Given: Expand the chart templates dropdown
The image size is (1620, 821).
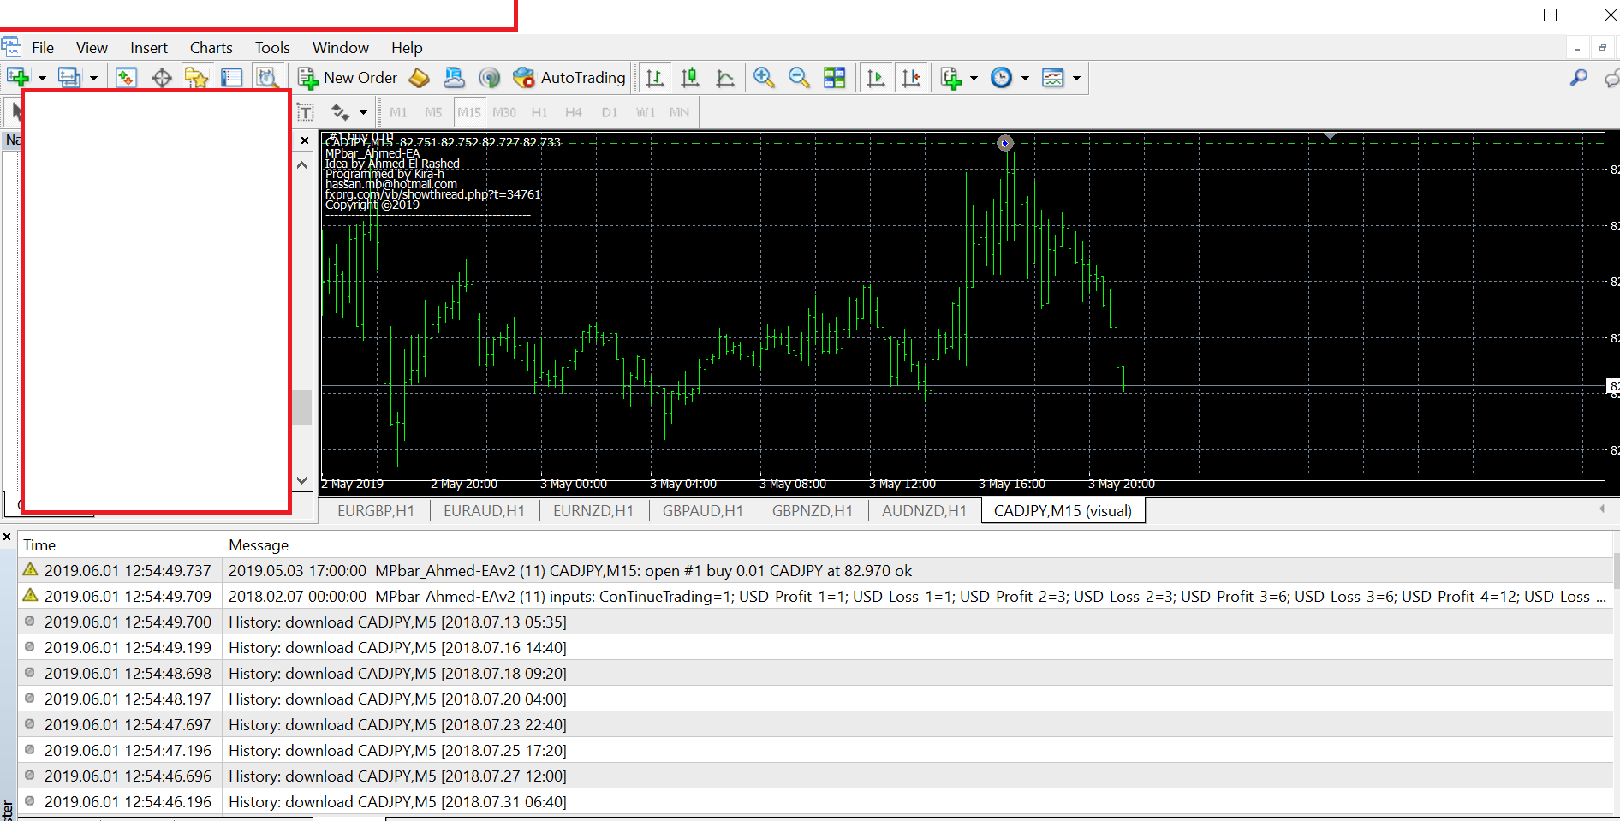Looking at the screenshot, I should pyautogui.click(x=1076, y=78).
